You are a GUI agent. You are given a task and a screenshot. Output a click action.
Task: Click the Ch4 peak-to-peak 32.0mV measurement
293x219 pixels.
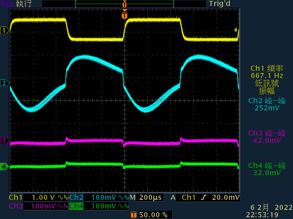click(267, 169)
